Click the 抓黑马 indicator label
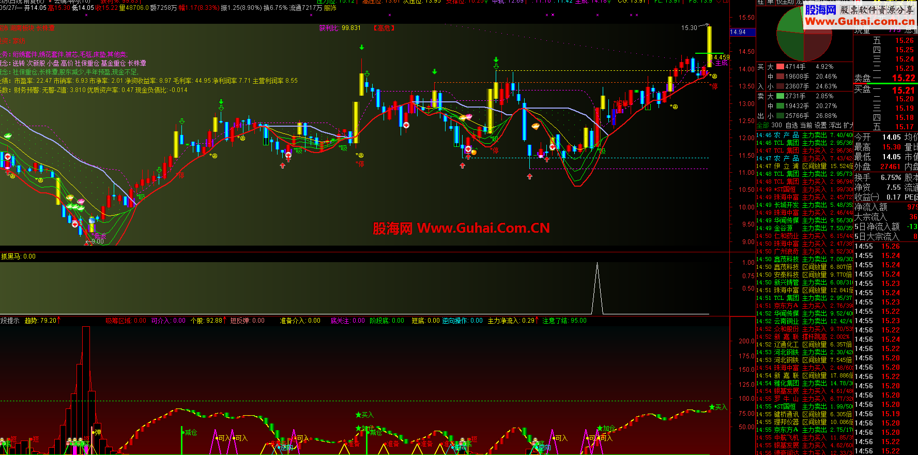This screenshot has height=455, width=918. [11, 256]
